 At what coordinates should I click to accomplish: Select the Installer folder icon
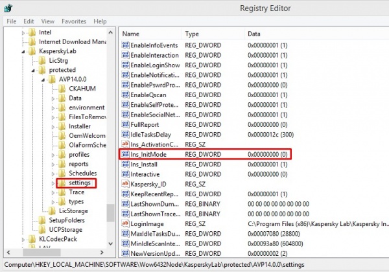tap(62, 126)
